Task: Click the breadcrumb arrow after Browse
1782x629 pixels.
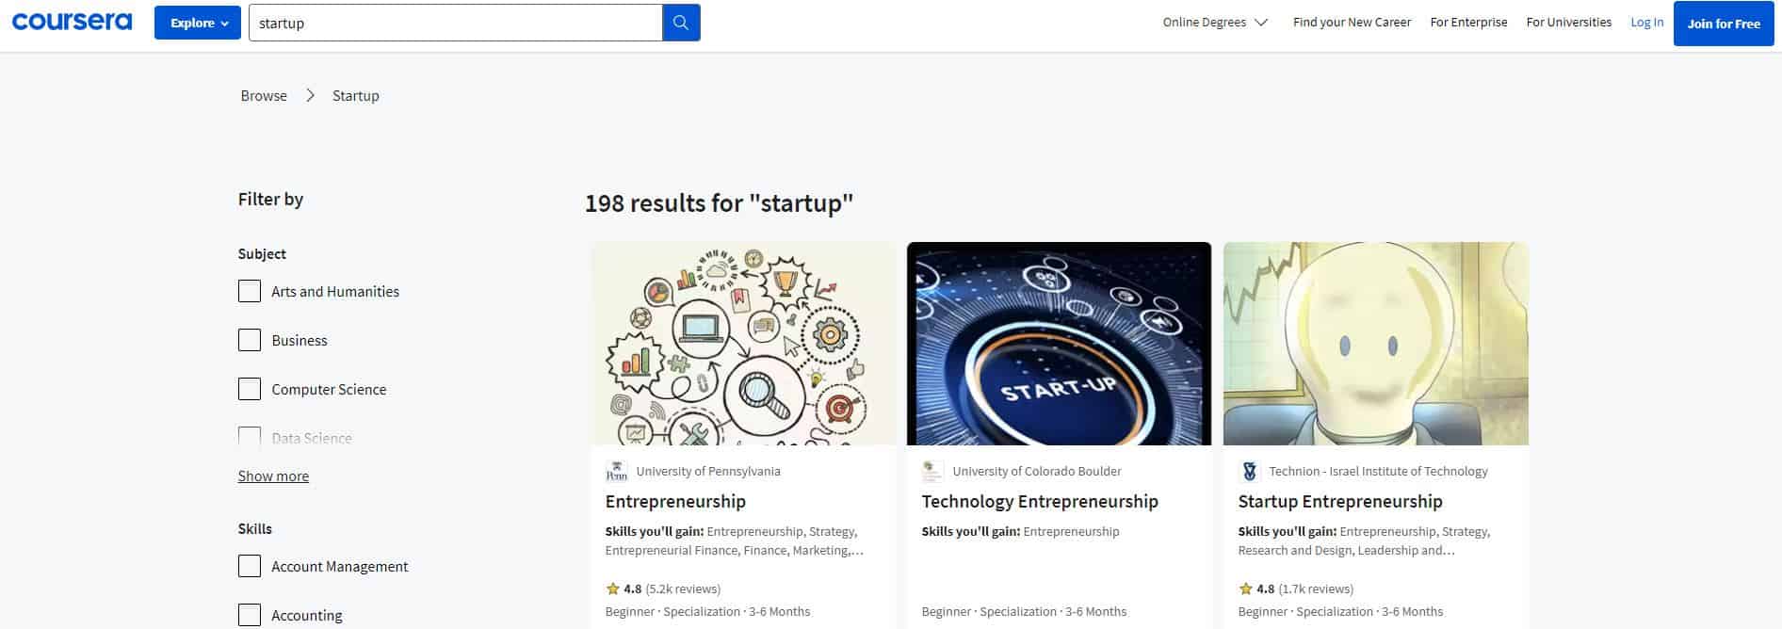Action: coord(309,95)
